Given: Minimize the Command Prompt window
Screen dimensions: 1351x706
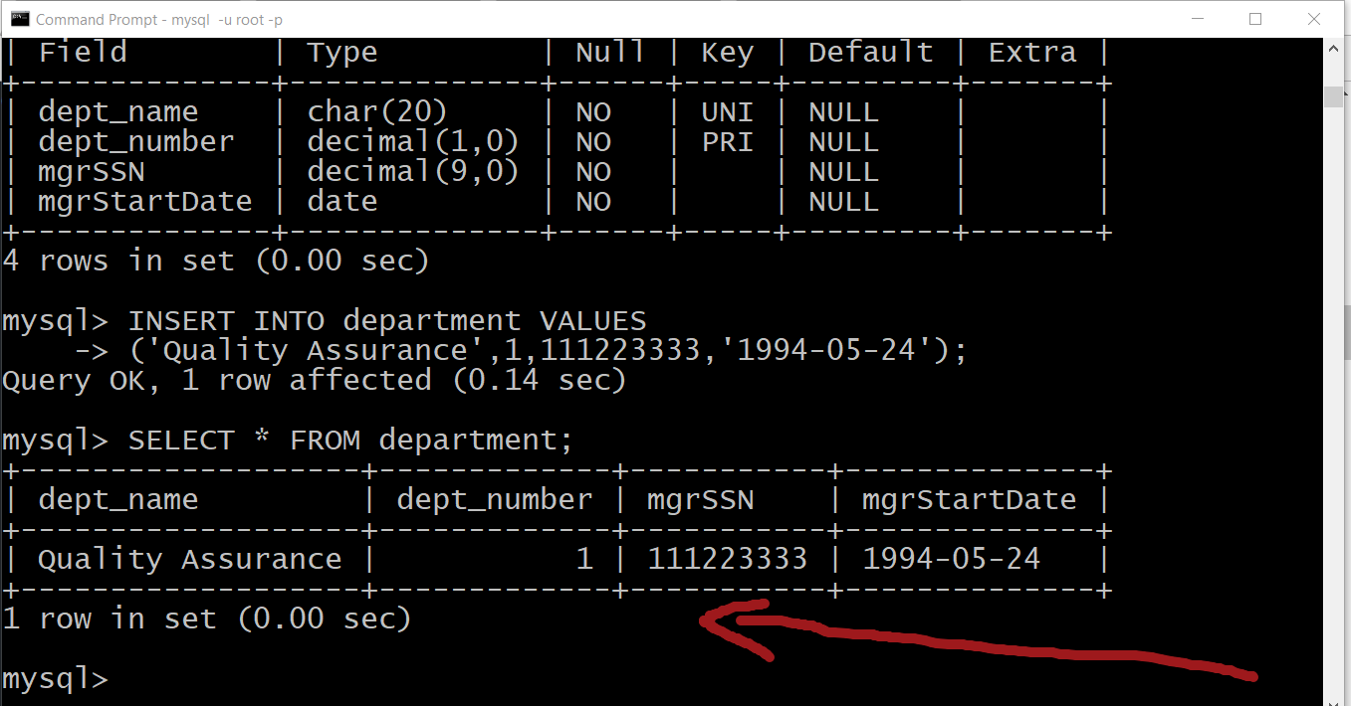Looking at the screenshot, I should point(1200,19).
